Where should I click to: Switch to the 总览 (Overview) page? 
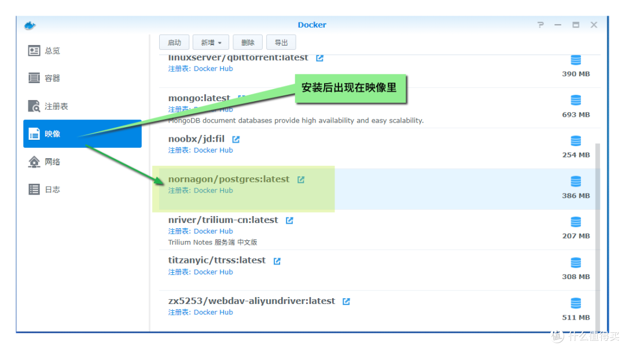point(35,50)
